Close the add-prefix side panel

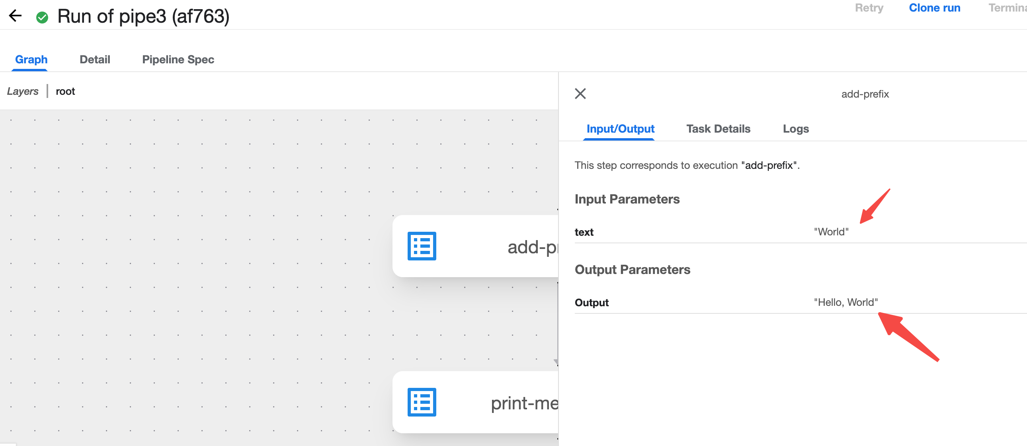point(580,94)
